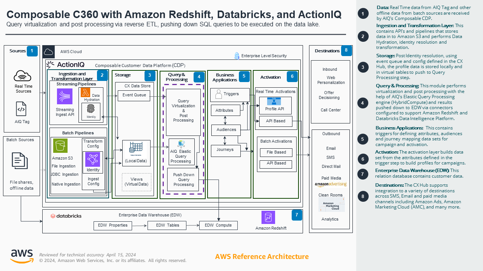Select the Audiences box
The width and height of the screenshot is (483, 271).
[x=226, y=130]
